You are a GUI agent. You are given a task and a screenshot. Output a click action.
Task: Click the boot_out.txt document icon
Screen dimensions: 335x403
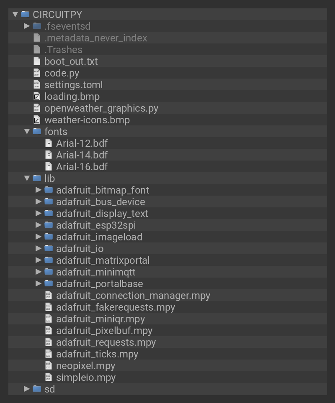37,61
